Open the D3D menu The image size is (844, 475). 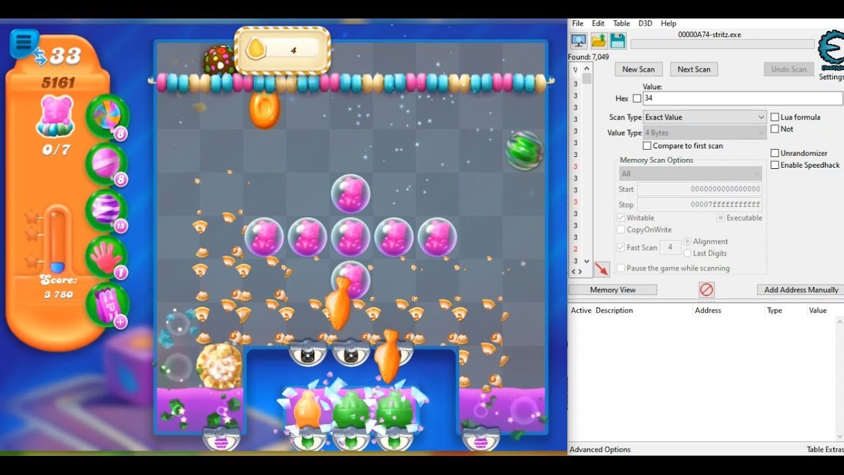(646, 23)
